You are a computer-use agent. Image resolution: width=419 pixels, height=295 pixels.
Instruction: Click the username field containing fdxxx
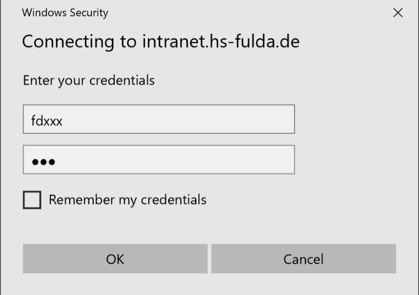pos(158,119)
